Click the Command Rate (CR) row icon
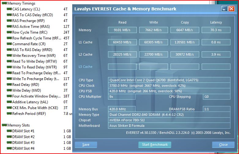 (x=9, y=44)
